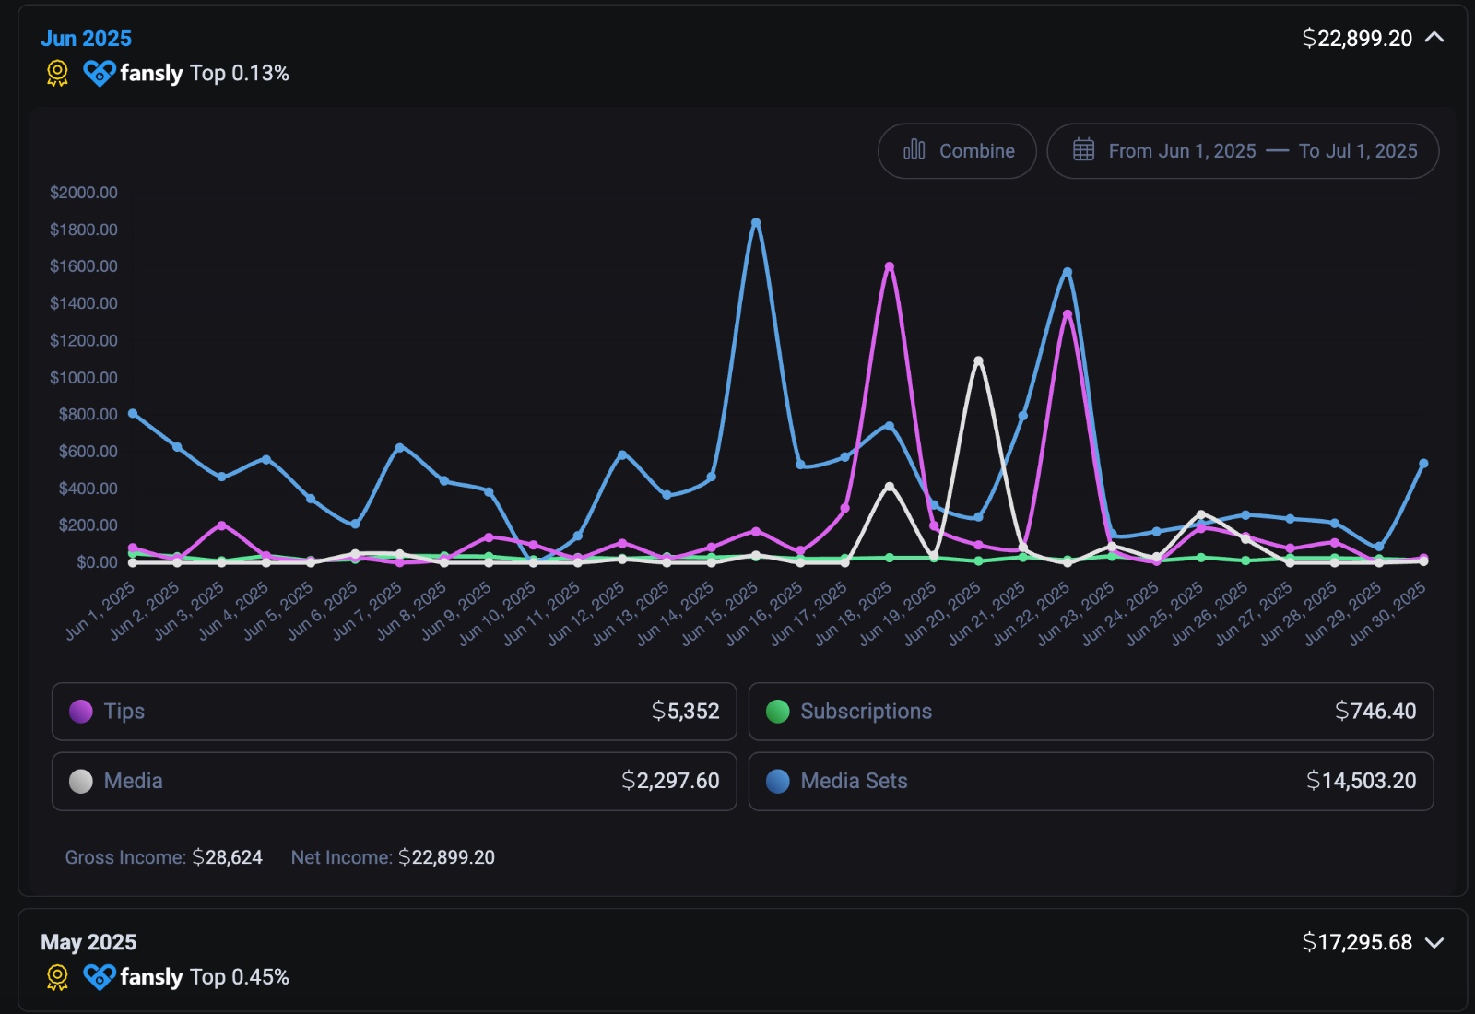Image resolution: width=1475 pixels, height=1014 pixels.
Task: Click the bar chart icon in Combine button
Action: click(914, 150)
